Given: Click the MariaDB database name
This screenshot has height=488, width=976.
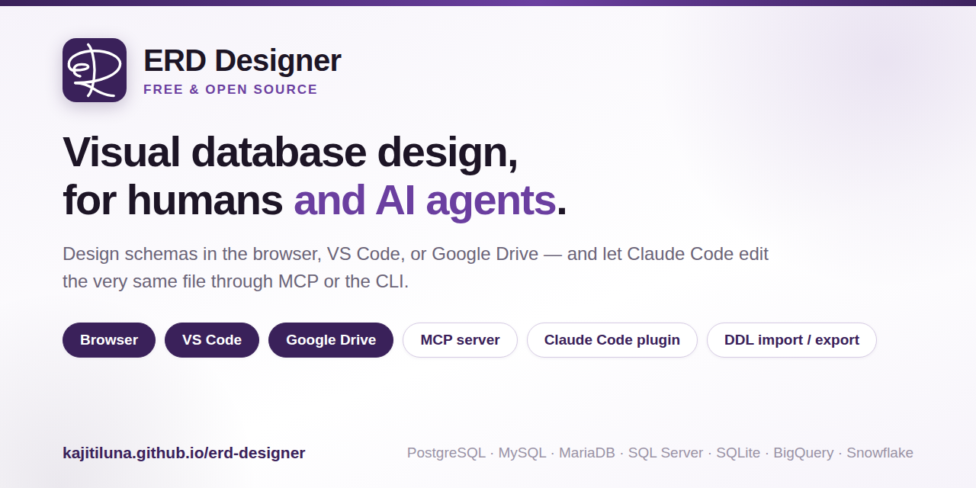Looking at the screenshot, I should pos(587,453).
